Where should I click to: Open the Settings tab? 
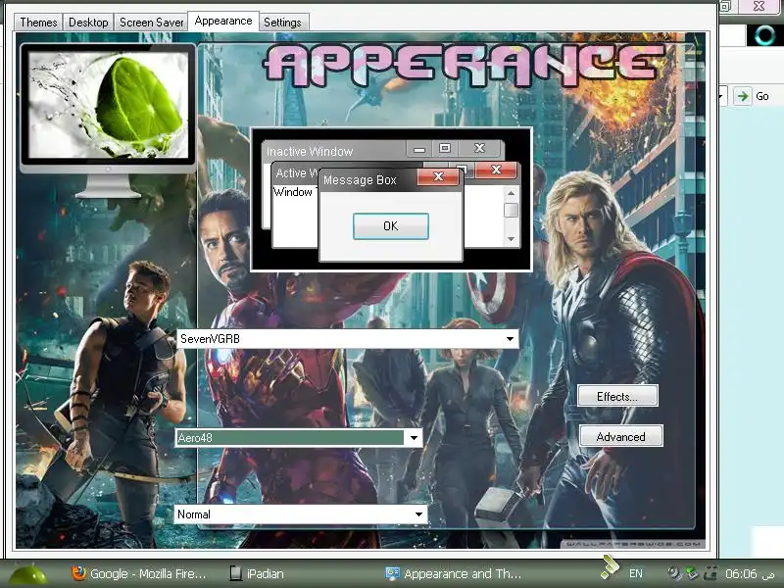(282, 23)
